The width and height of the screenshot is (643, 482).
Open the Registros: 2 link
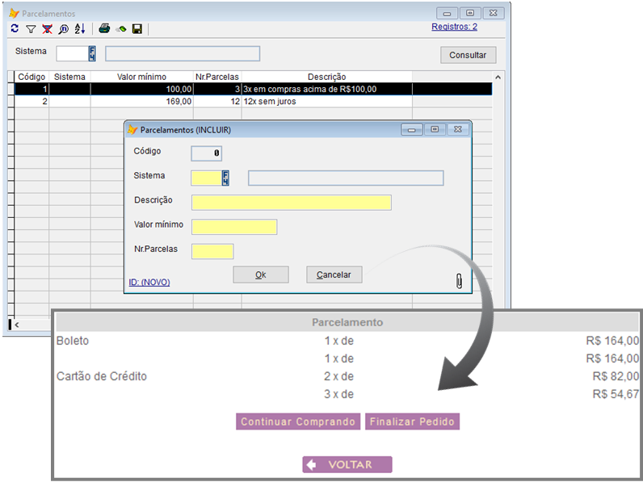[454, 27]
